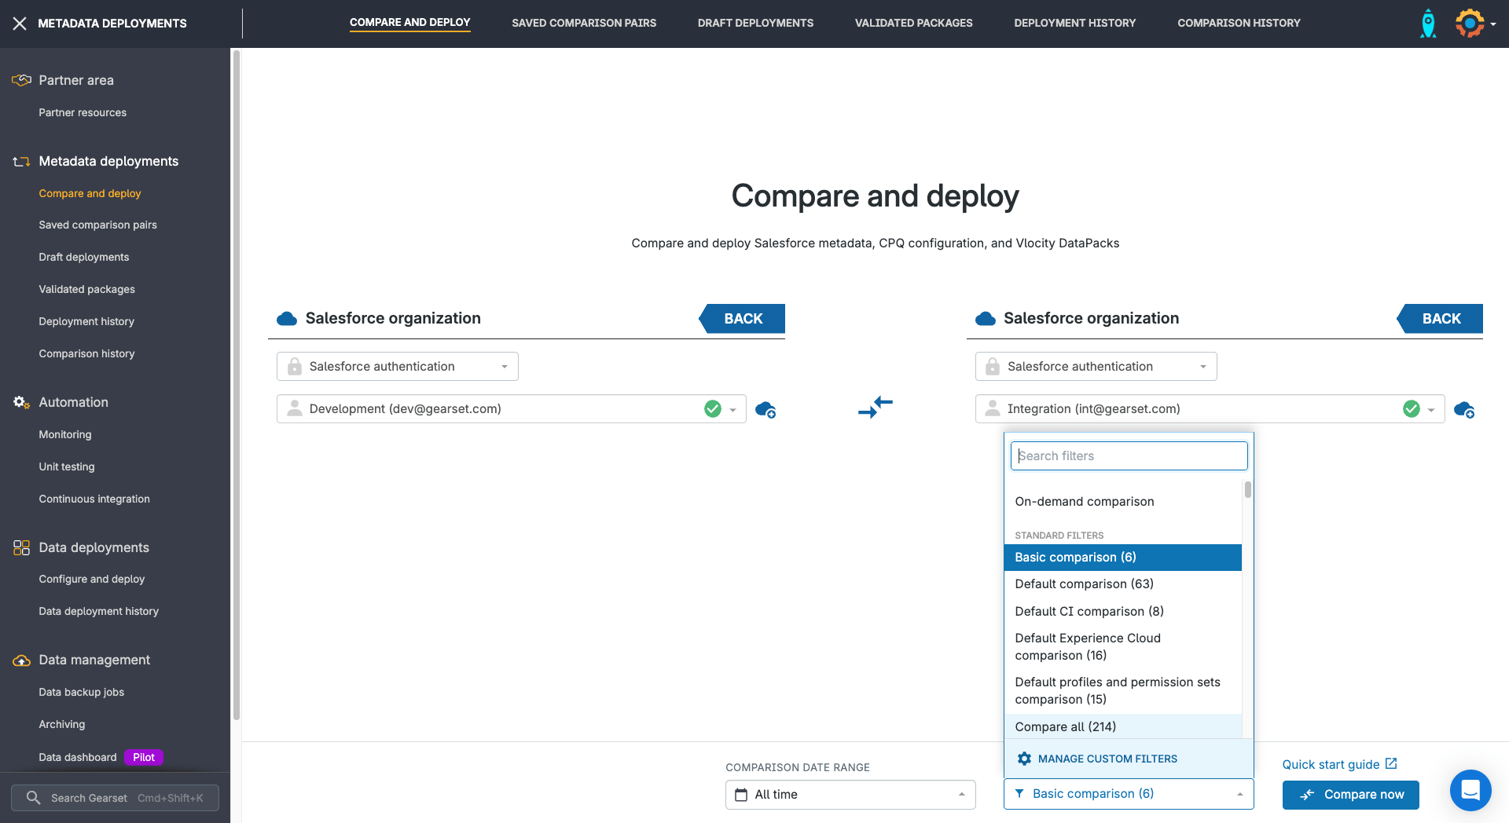Click the add organization cloud icon beside Development
Viewport: 1509px width, 823px height.
point(765,409)
